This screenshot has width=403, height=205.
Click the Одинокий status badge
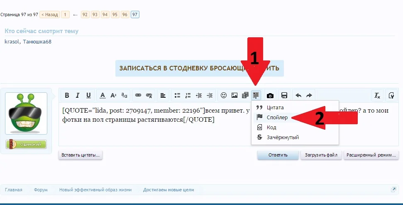click(x=26, y=145)
